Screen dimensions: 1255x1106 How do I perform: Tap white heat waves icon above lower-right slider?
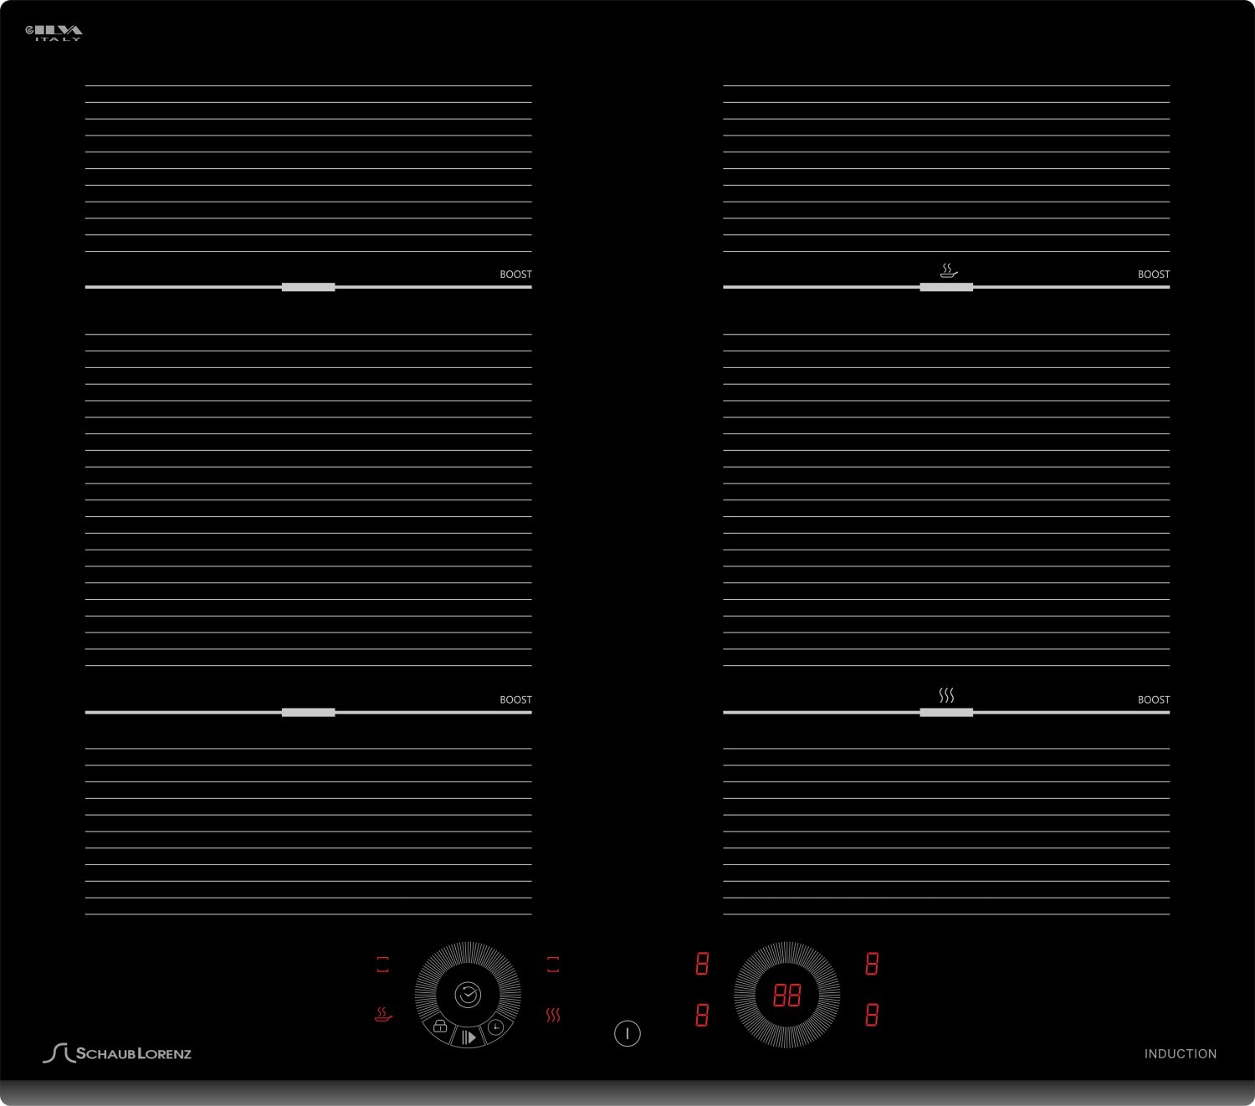point(946,695)
